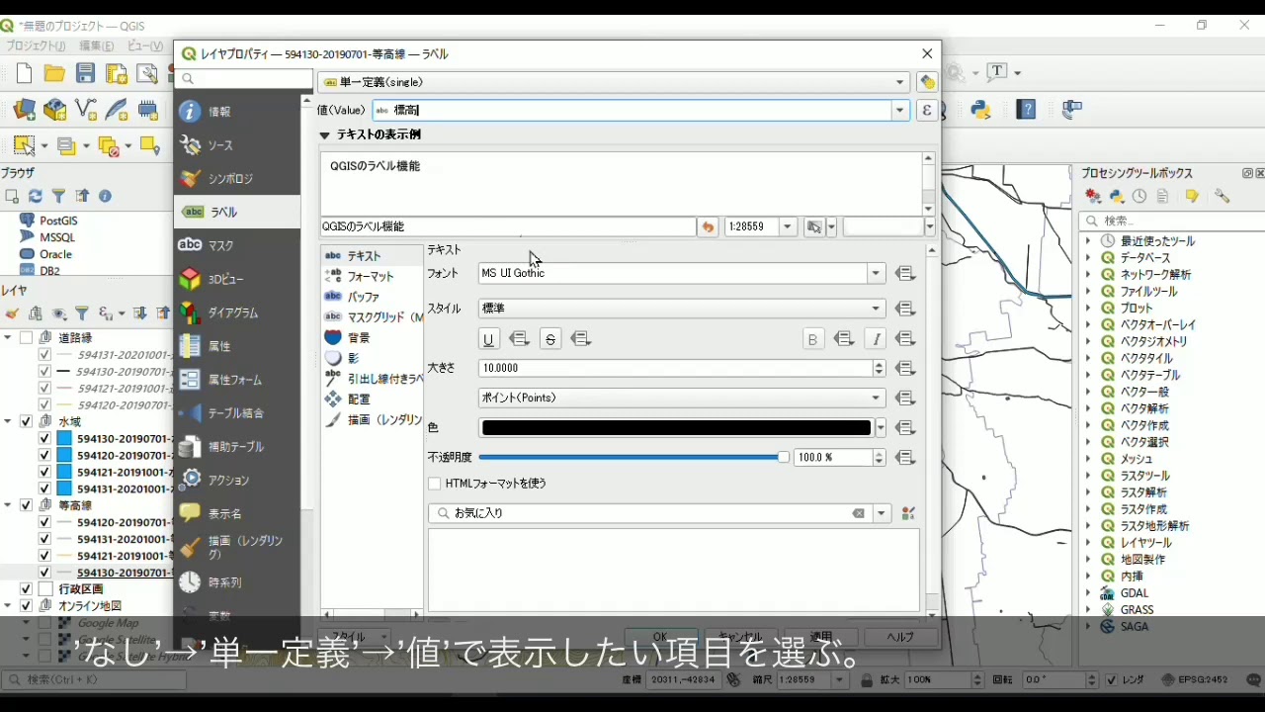Viewport: 1265px width, 712px height.
Task: Select the マスク (Mask) page
Action: click(236, 245)
